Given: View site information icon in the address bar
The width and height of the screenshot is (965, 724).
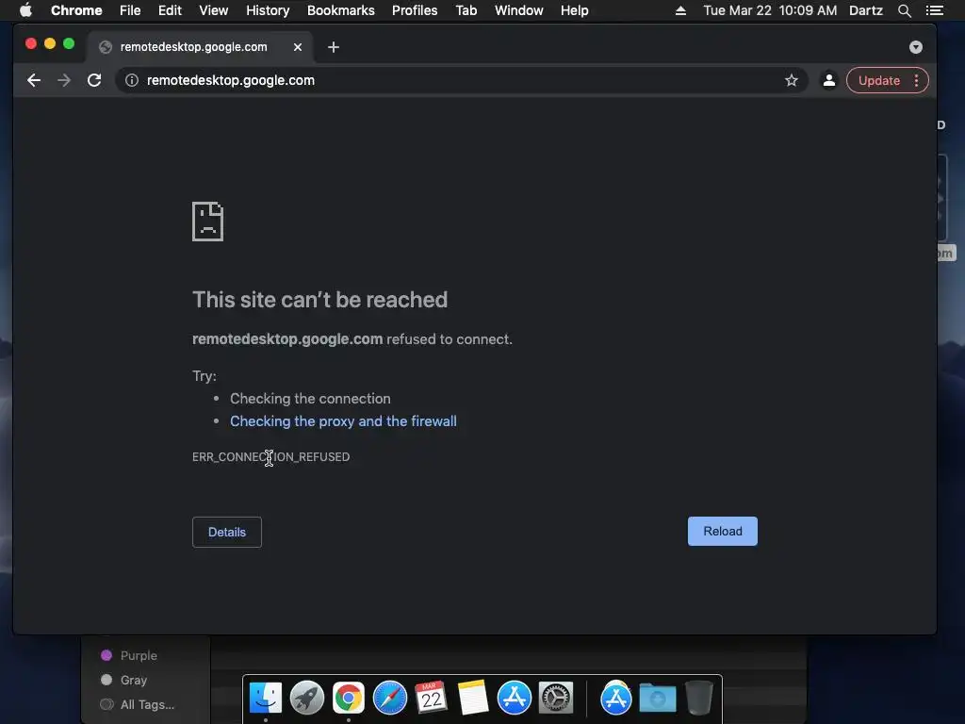Looking at the screenshot, I should point(132,80).
